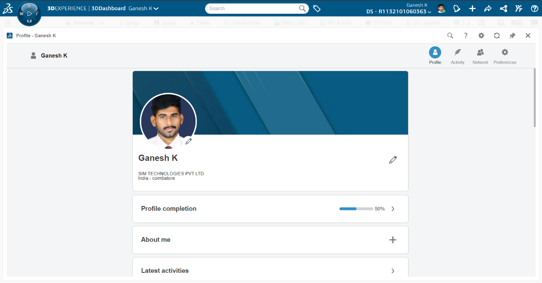Refresh the Profile widget
542x283 pixels.
click(x=497, y=36)
